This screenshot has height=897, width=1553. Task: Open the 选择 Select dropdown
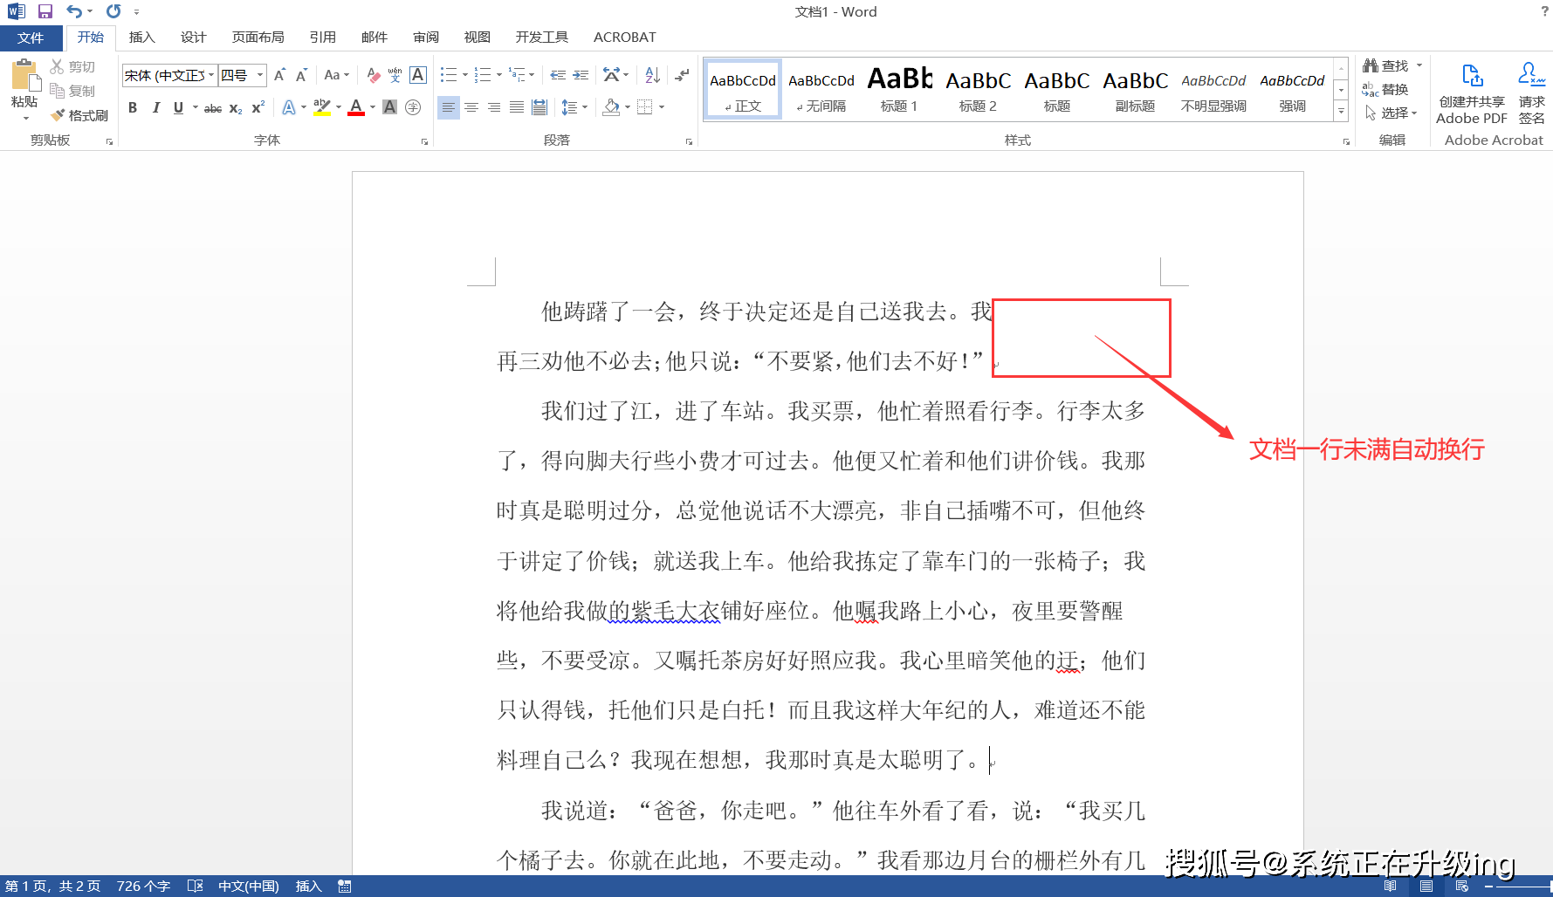click(1390, 113)
